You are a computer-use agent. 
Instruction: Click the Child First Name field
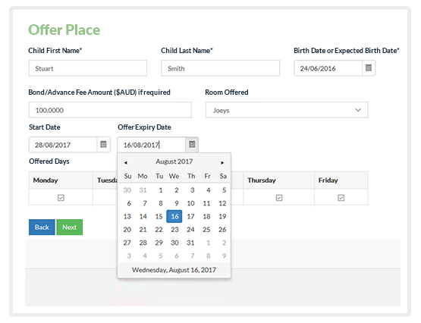(x=88, y=68)
